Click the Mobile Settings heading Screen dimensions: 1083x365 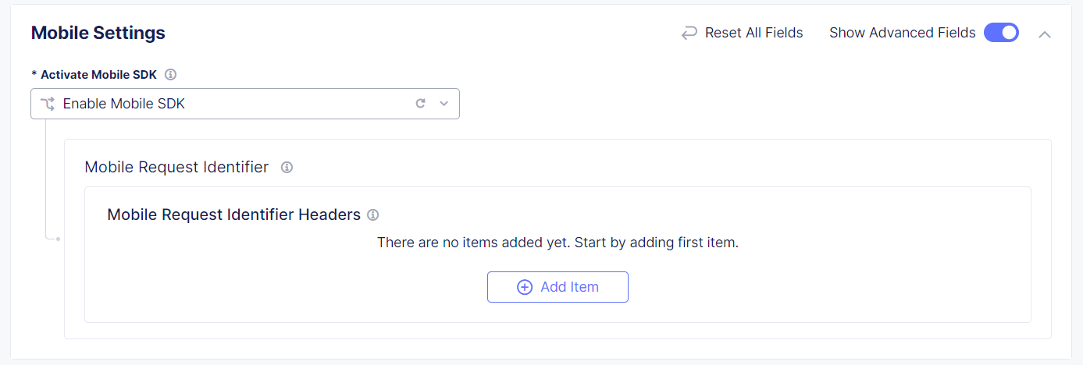[98, 33]
